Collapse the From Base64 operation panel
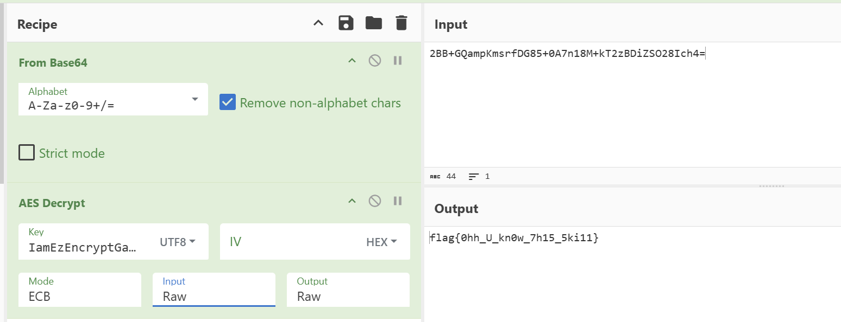Image resolution: width=841 pixels, height=322 pixels. point(352,61)
